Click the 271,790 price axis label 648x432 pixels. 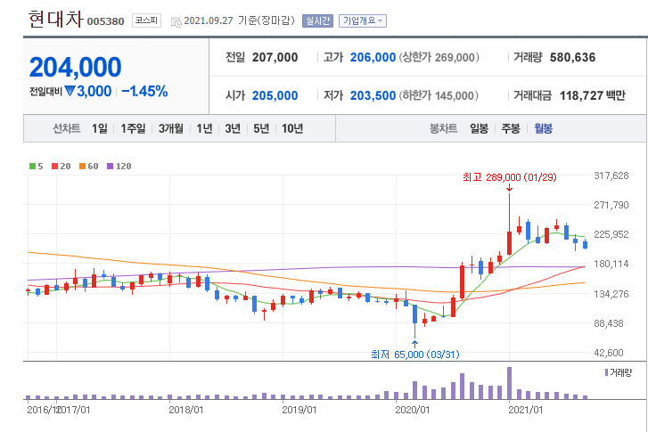611,205
